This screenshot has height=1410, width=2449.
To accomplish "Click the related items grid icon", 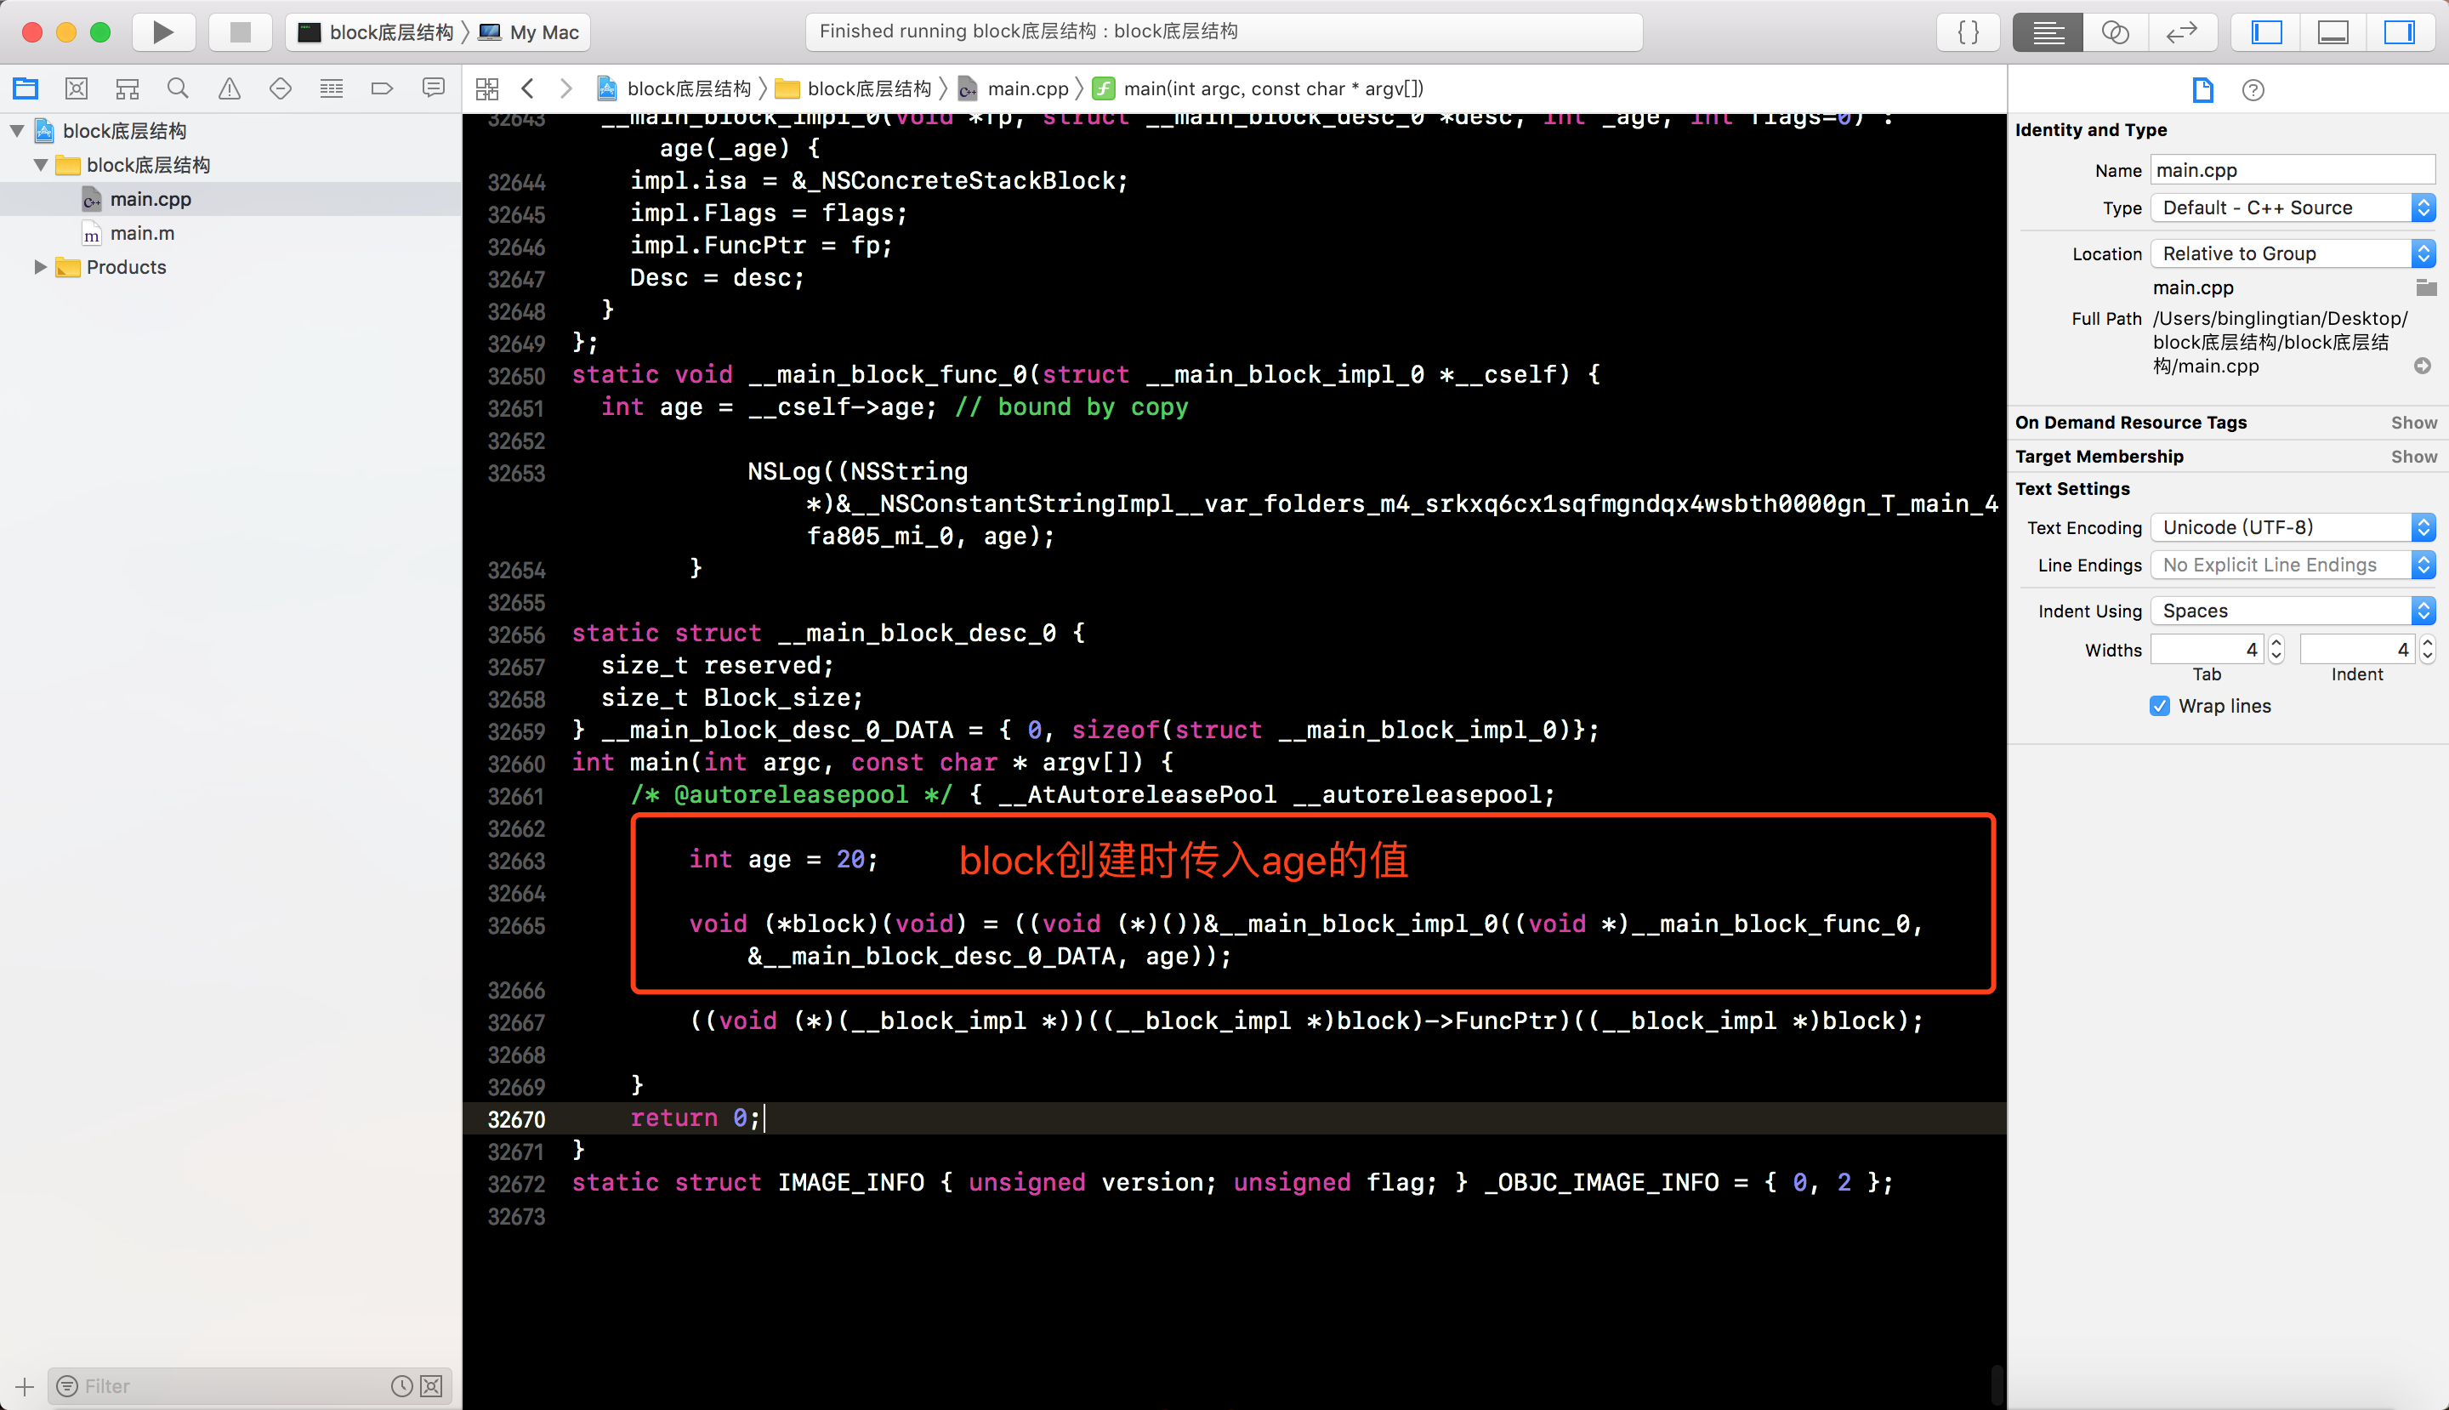I will [487, 89].
